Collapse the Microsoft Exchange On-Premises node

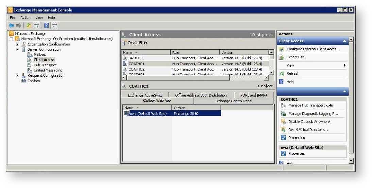11,39
